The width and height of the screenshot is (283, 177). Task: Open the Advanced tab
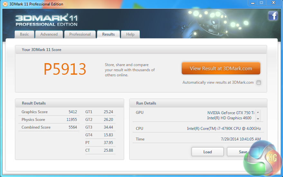tap(49, 34)
